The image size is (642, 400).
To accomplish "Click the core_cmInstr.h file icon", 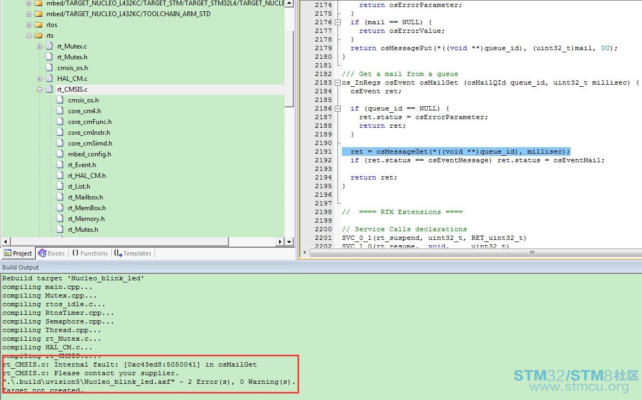I will [60, 132].
